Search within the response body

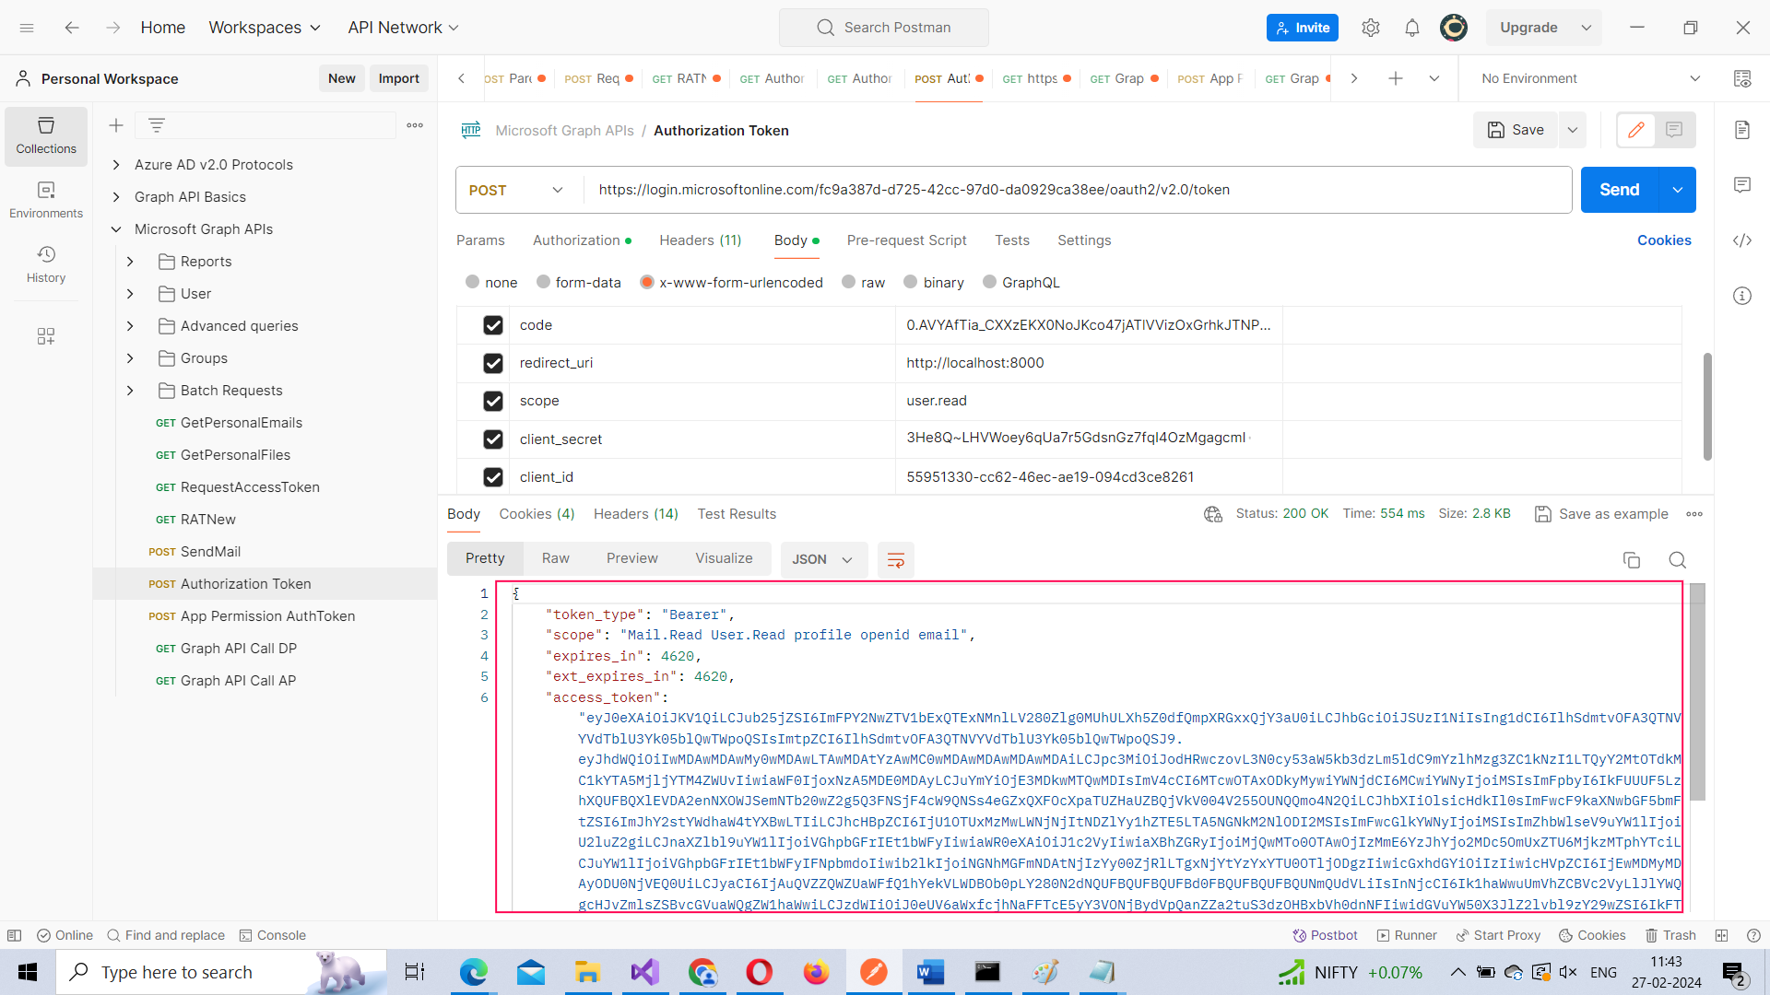1678,560
